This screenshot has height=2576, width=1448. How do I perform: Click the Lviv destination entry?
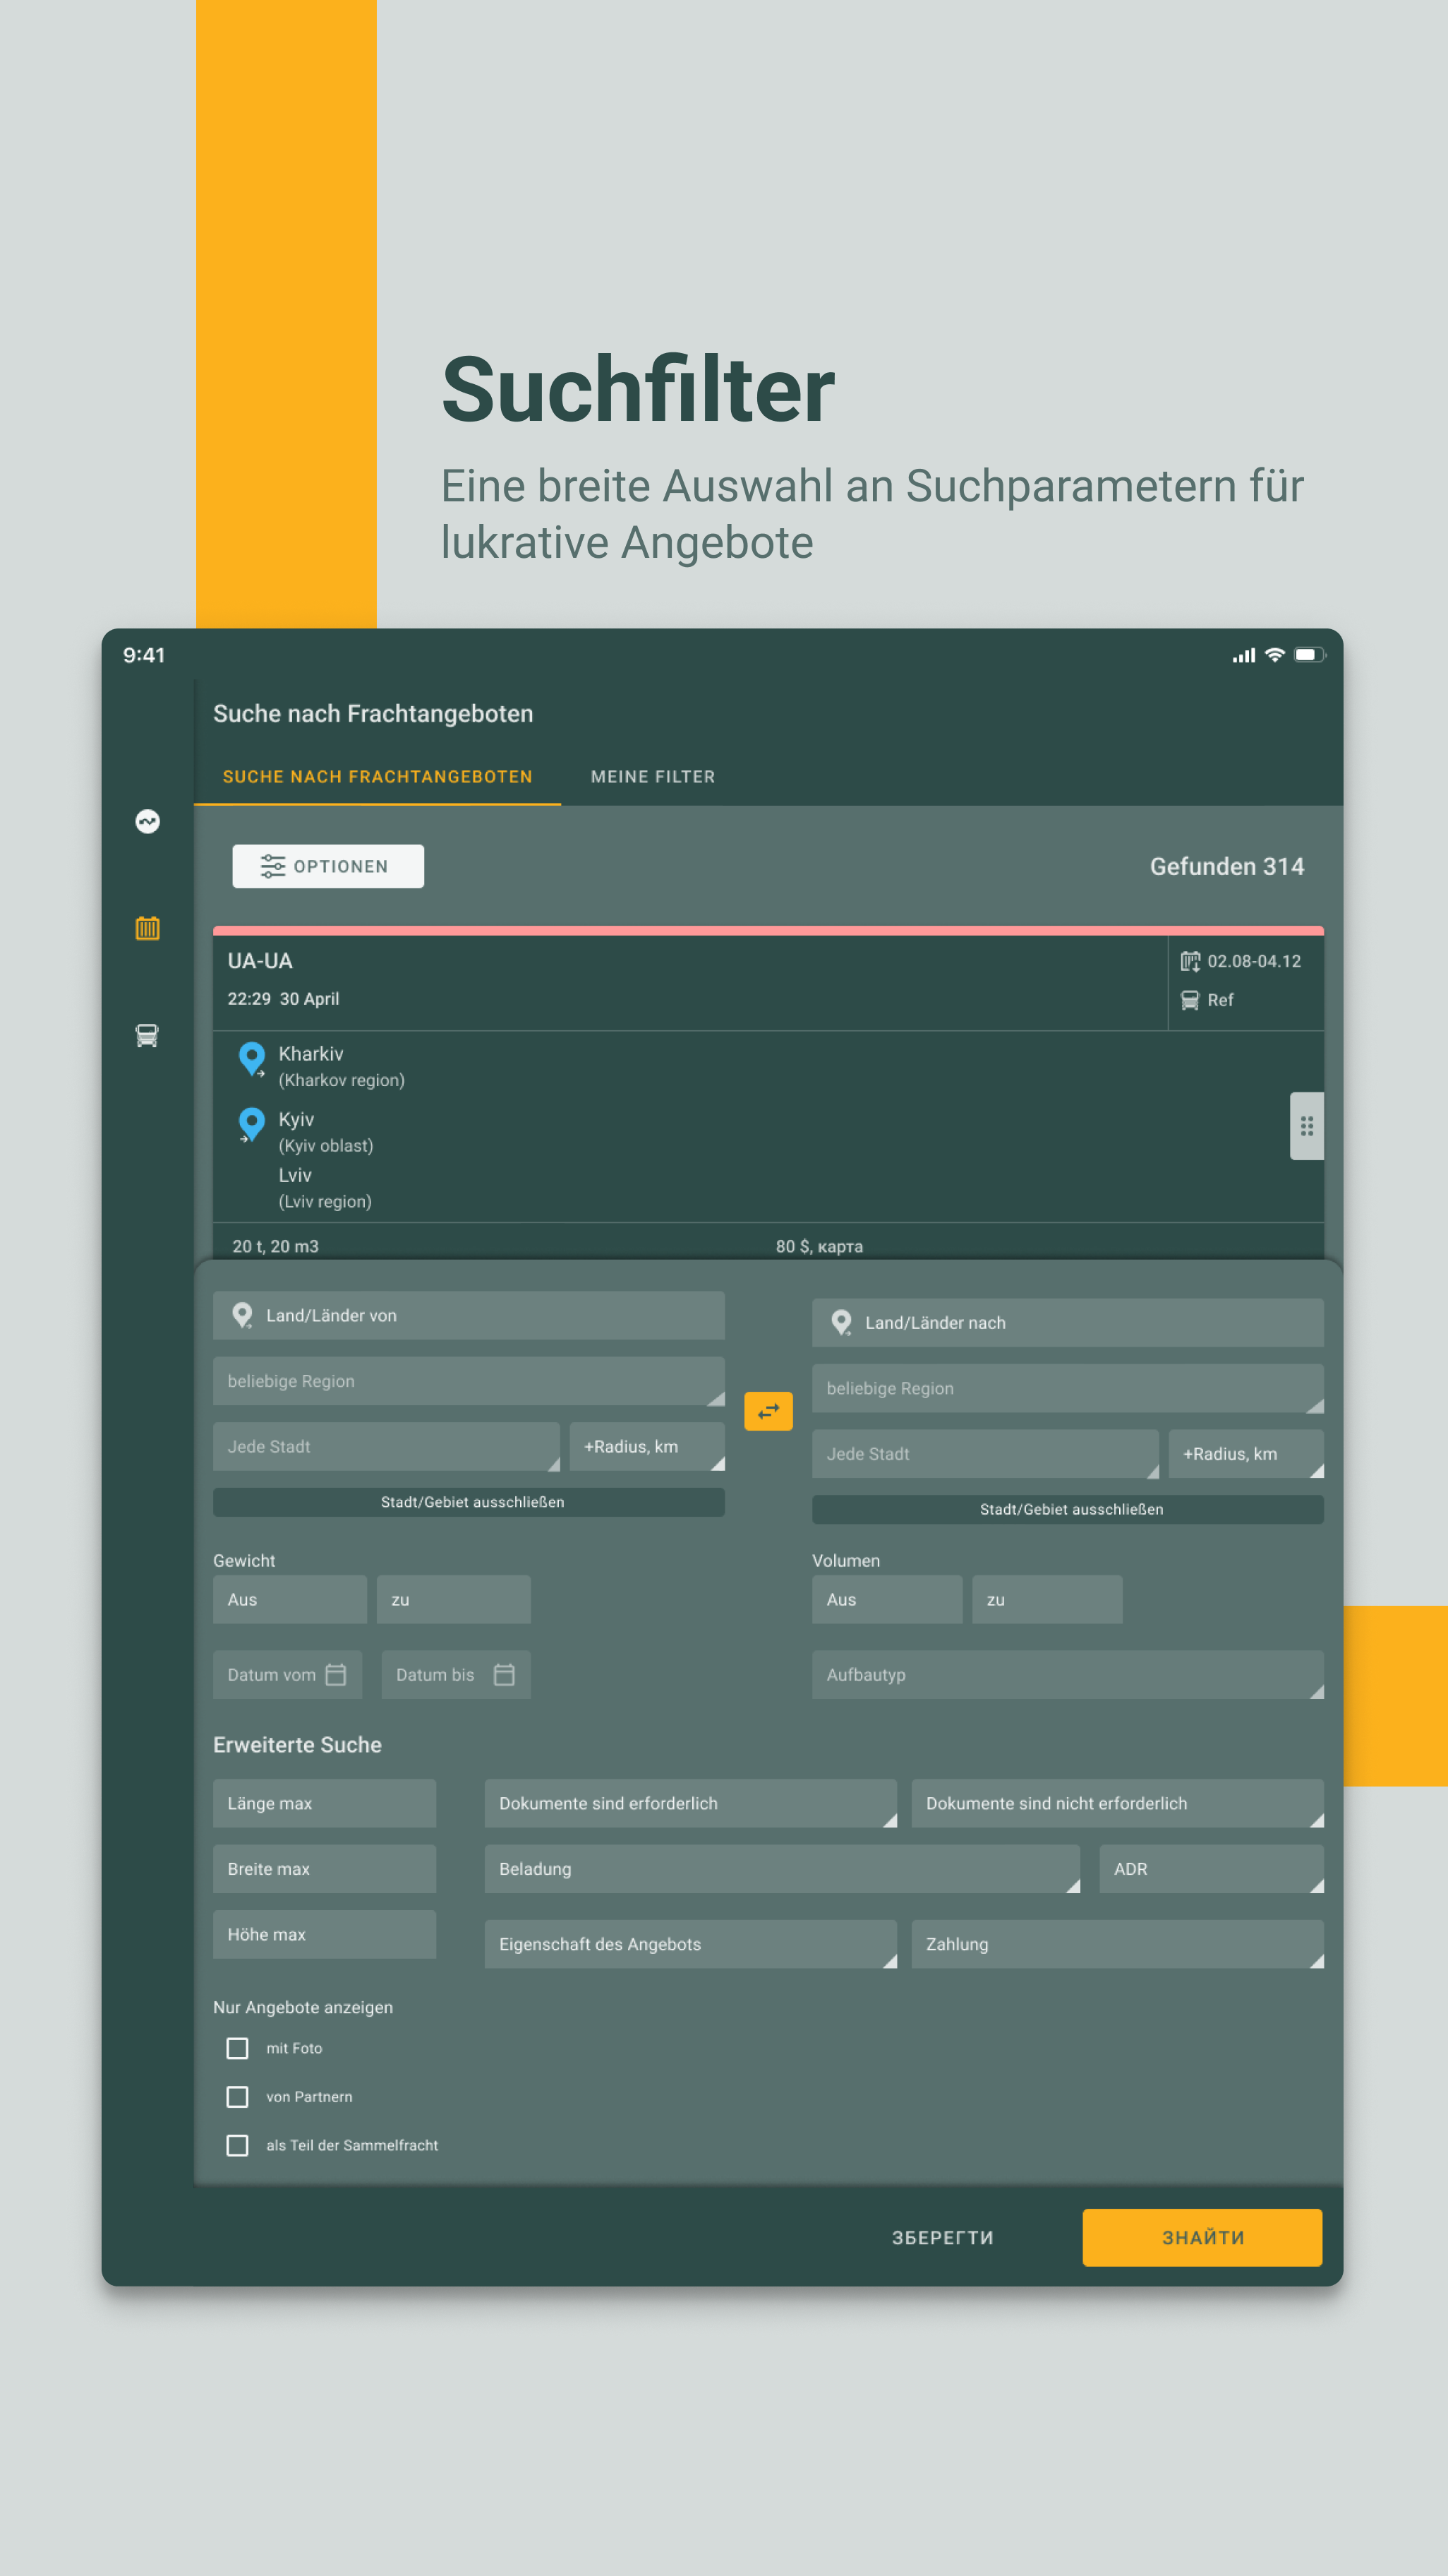click(x=325, y=1187)
